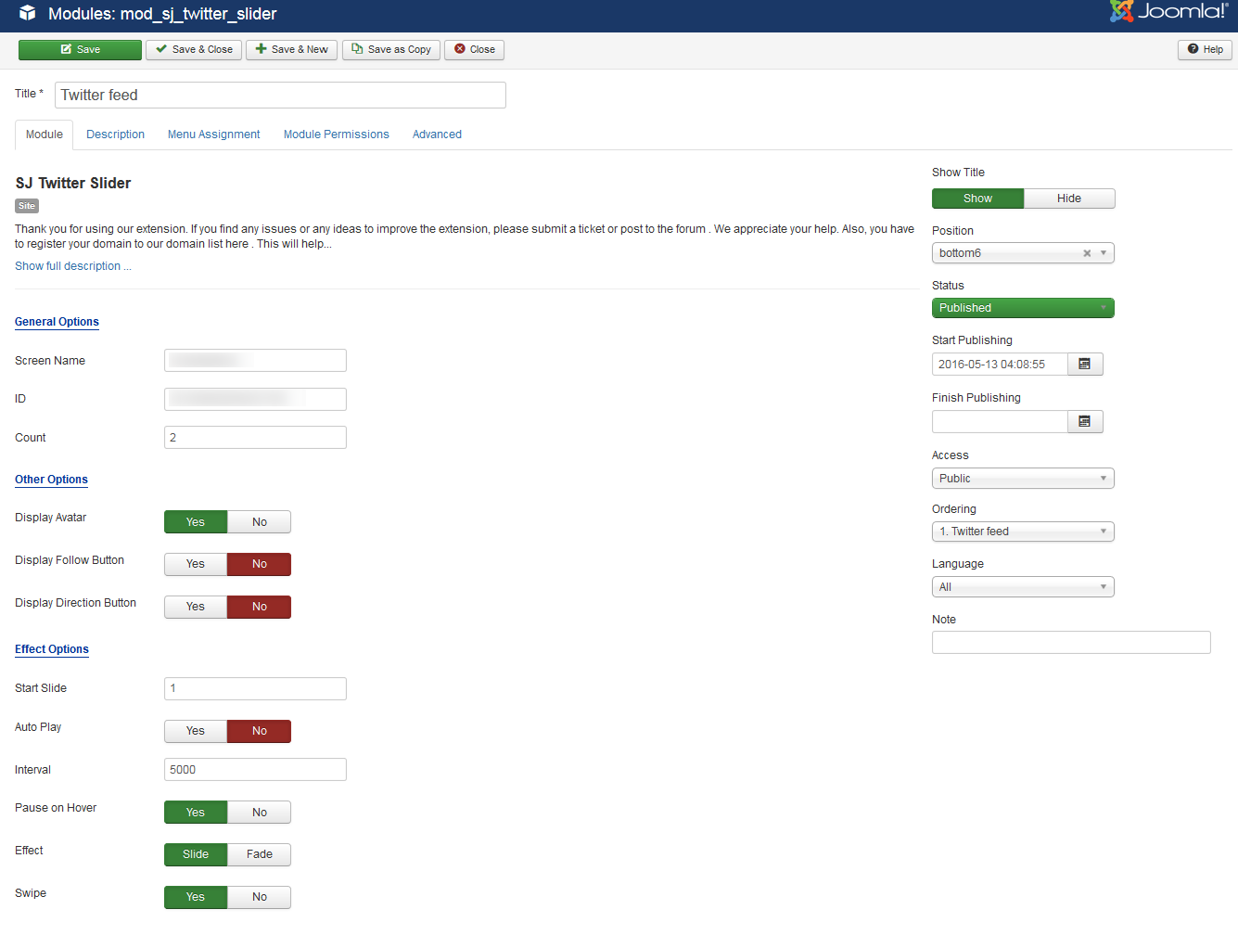
Task: Set Display Follow Button to No
Action: [260, 564]
